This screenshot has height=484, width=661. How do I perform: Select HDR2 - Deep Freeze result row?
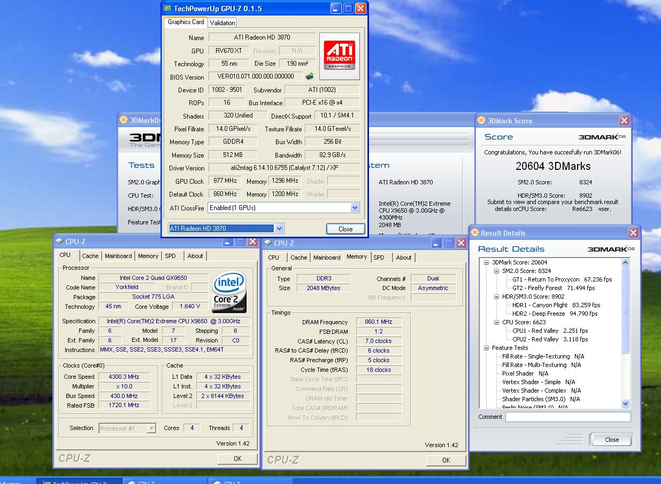pos(555,314)
